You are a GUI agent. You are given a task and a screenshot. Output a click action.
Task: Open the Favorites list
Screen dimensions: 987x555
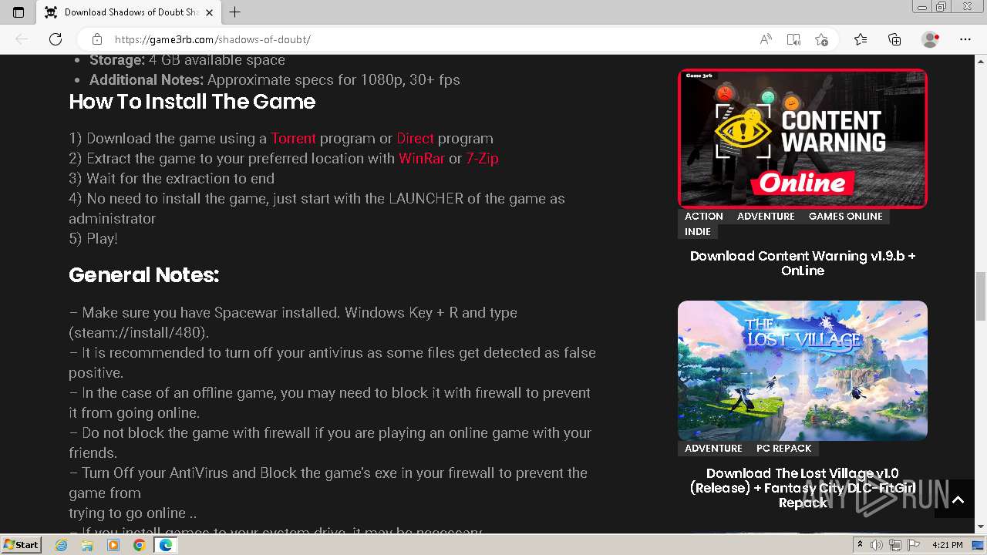[x=861, y=39]
